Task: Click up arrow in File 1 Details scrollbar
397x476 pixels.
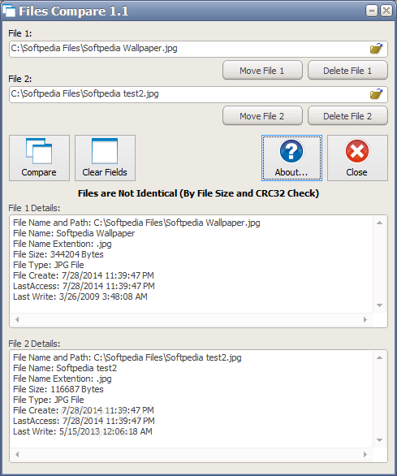Action: [x=379, y=223]
